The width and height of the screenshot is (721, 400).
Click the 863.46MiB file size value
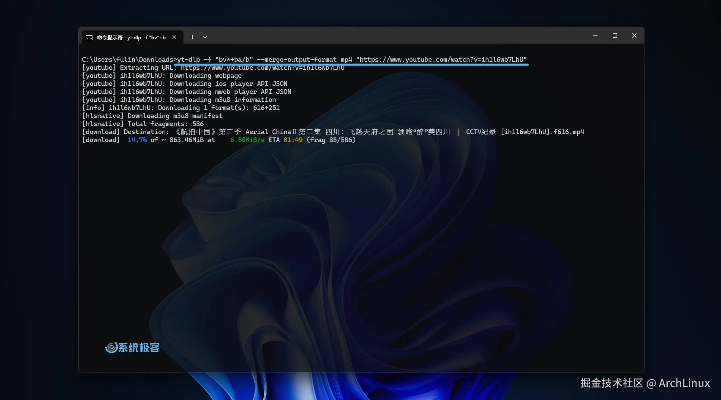[186, 140]
